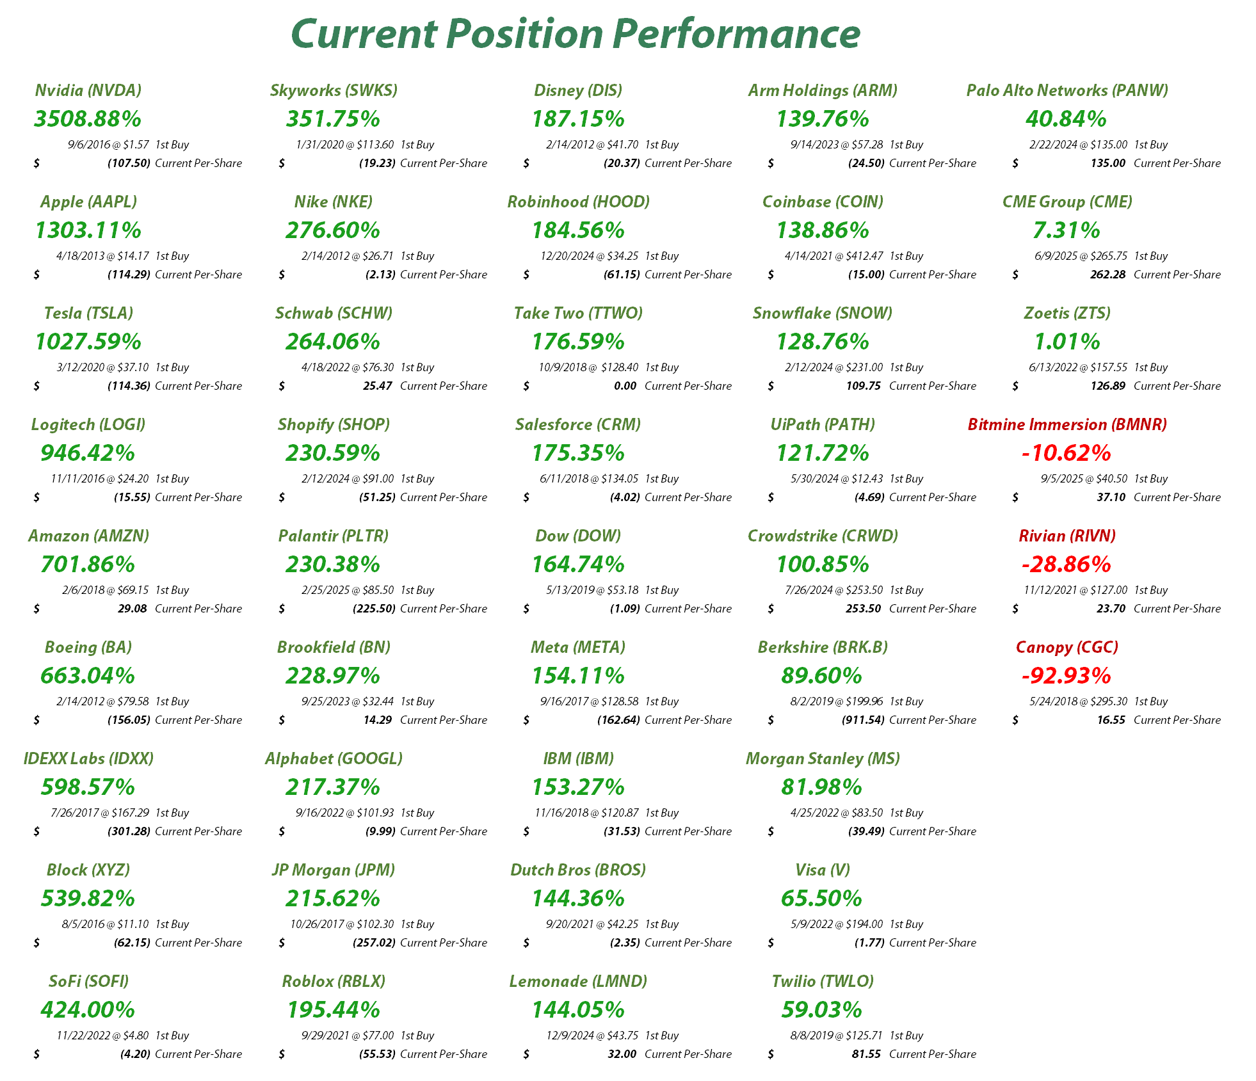Click Disney's 2/14/2012 first buy line
Screen dimensions: 1256x1081
click(x=612, y=145)
